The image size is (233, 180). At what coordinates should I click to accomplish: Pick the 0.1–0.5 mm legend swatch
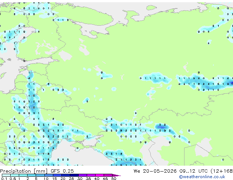6,175
